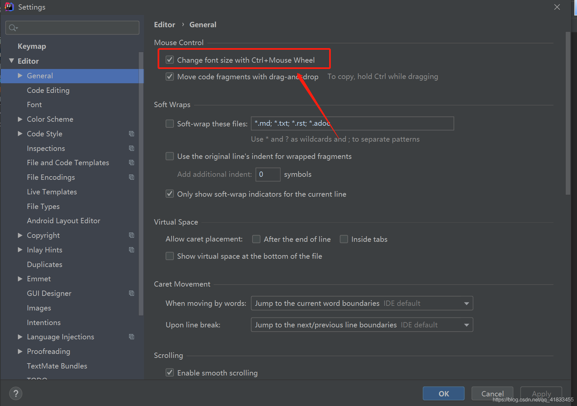Open File Types settings page
The width and height of the screenshot is (577, 406).
tap(43, 206)
